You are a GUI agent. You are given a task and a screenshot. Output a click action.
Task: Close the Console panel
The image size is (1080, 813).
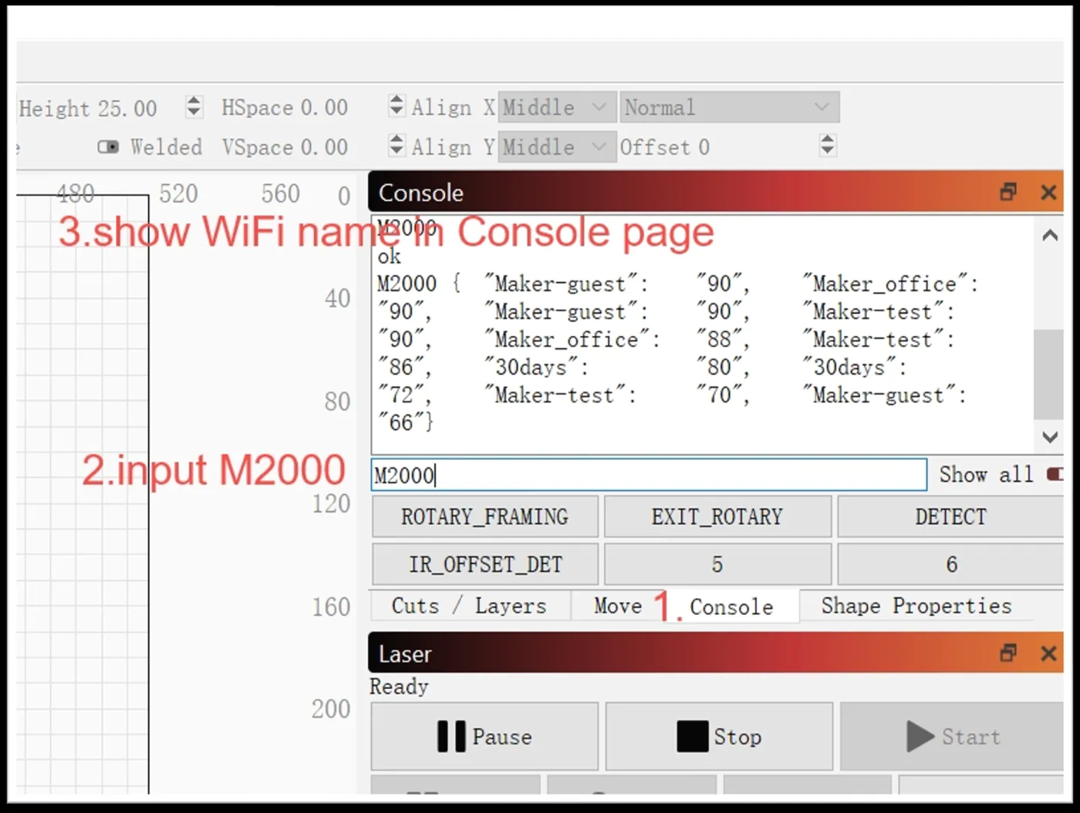coord(1048,192)
